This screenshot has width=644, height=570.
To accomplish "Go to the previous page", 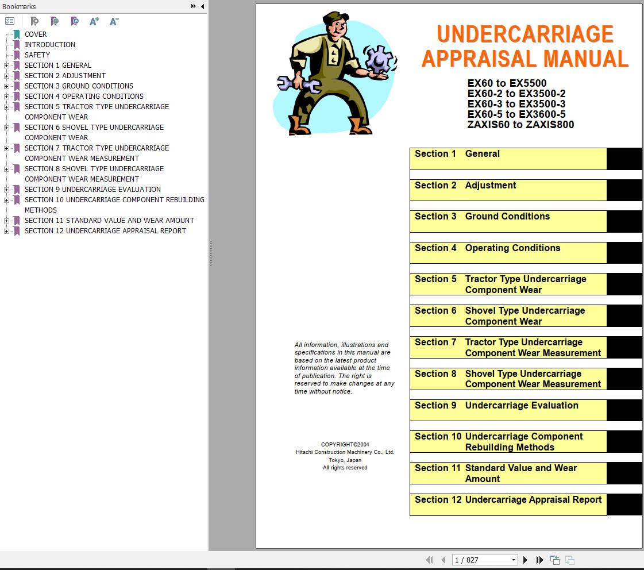I will click(x=443, y=560).
